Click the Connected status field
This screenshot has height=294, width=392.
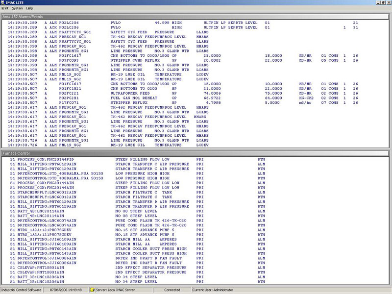tap(172, 290)
